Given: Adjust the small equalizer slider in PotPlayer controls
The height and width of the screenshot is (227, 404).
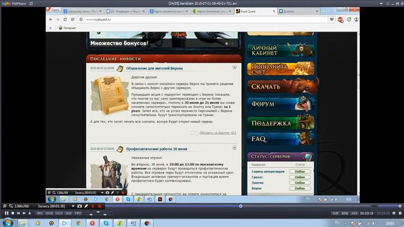Looking at the screenshot, I should 98,212.
